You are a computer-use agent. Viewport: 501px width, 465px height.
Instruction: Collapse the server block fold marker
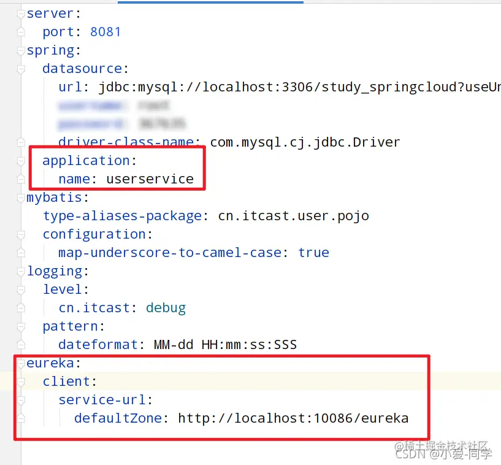(21, 14)
